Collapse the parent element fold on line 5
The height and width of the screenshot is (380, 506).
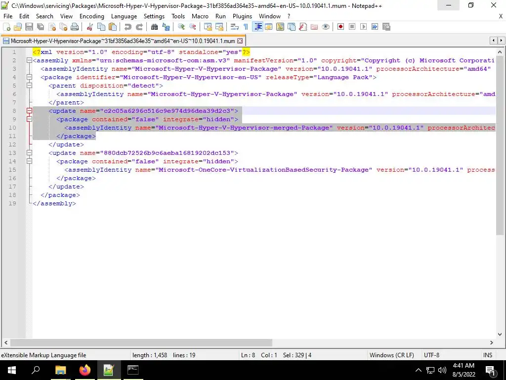[x=29, y=86]
